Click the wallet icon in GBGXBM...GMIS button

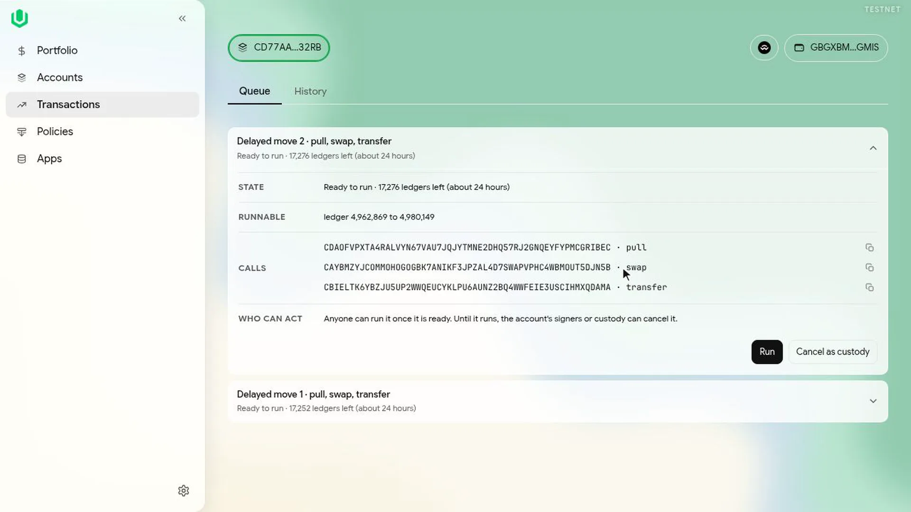click(799, 47)
